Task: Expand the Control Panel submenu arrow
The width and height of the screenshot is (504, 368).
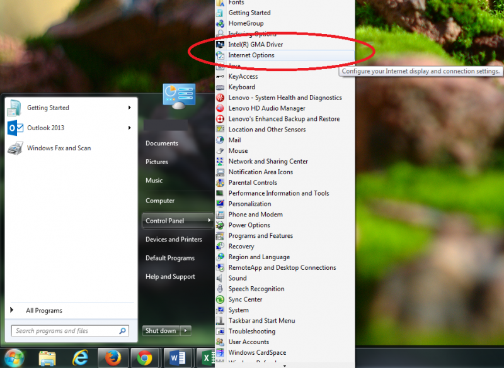Action: tap(209, 220)
